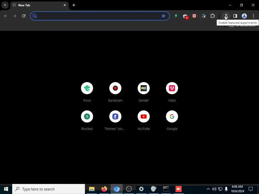
Task: Open the Bandicam shortcut
Action: click(115, 92)
